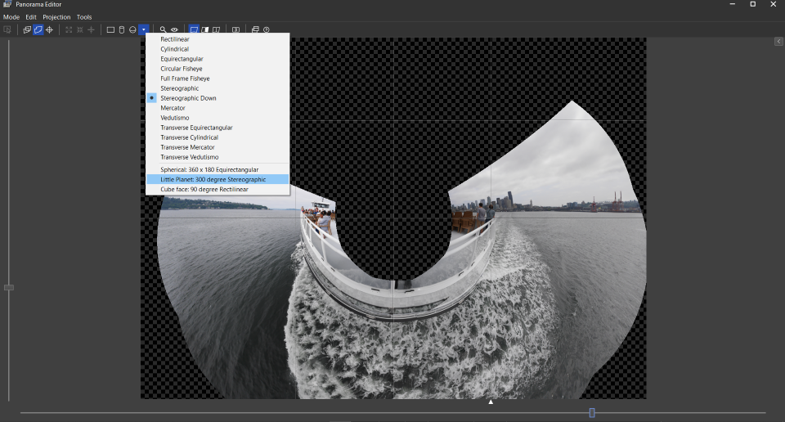The image size is (785, 422).
Task: Select the rectilinear projection toolbar icon
Action: pyautogui.click(x=110, y=29)
